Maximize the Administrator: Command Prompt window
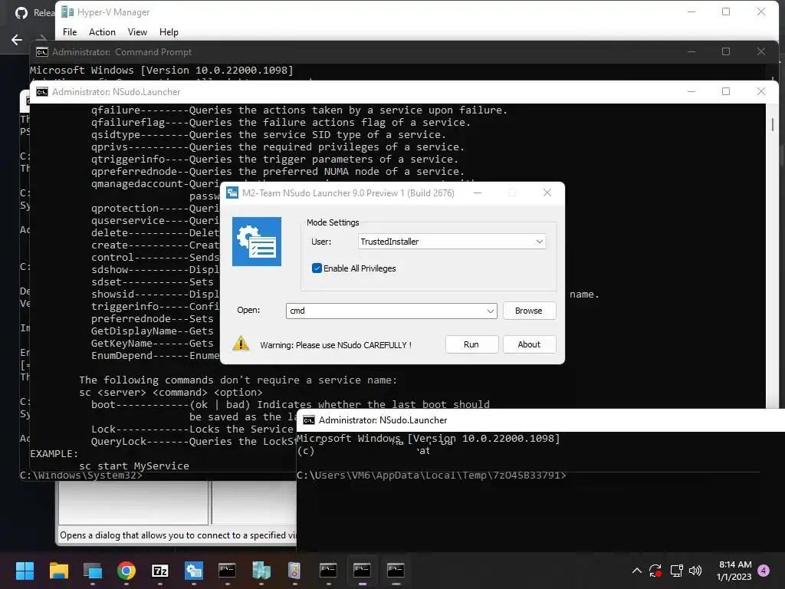The image size is (785, 589). coord(726,51)
